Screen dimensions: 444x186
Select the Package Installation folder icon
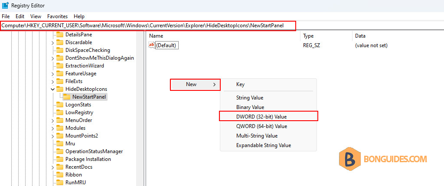(x=60, y=159)
